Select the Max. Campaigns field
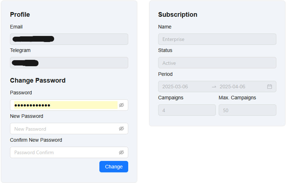The width and height of the screenshot is (286, 183). tap(247, 110)
